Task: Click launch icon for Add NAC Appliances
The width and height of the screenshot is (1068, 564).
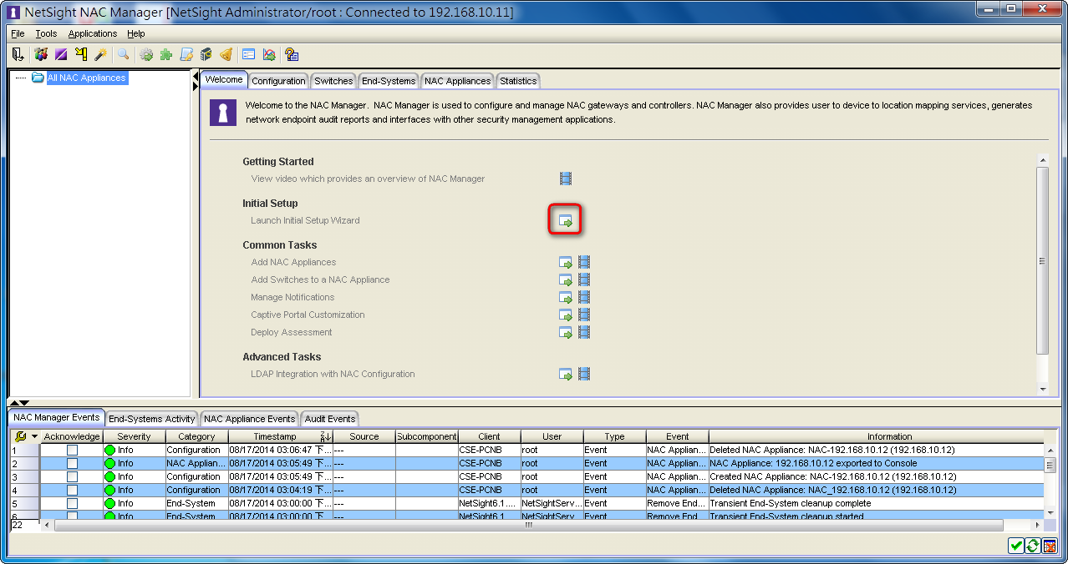Action: pyautogui.click(x=566, y=262)
